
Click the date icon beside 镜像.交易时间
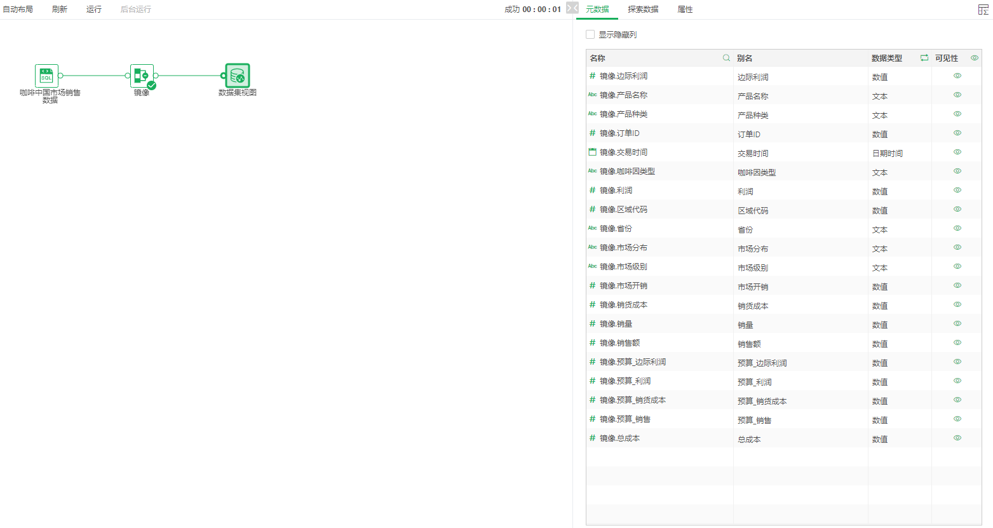[592, 152]
